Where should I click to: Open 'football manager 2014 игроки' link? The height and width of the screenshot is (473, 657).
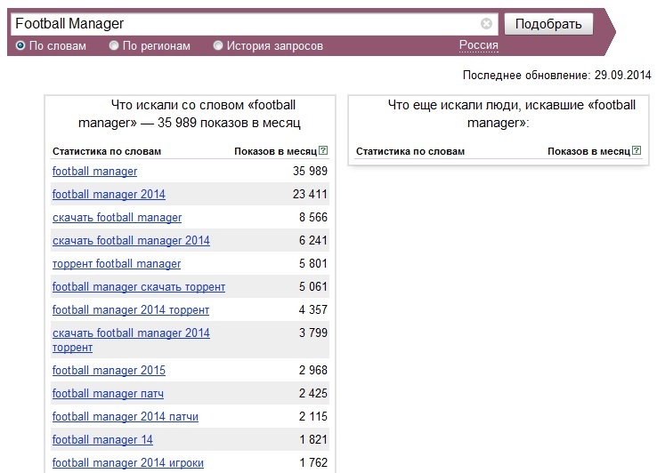pos(128,462)
